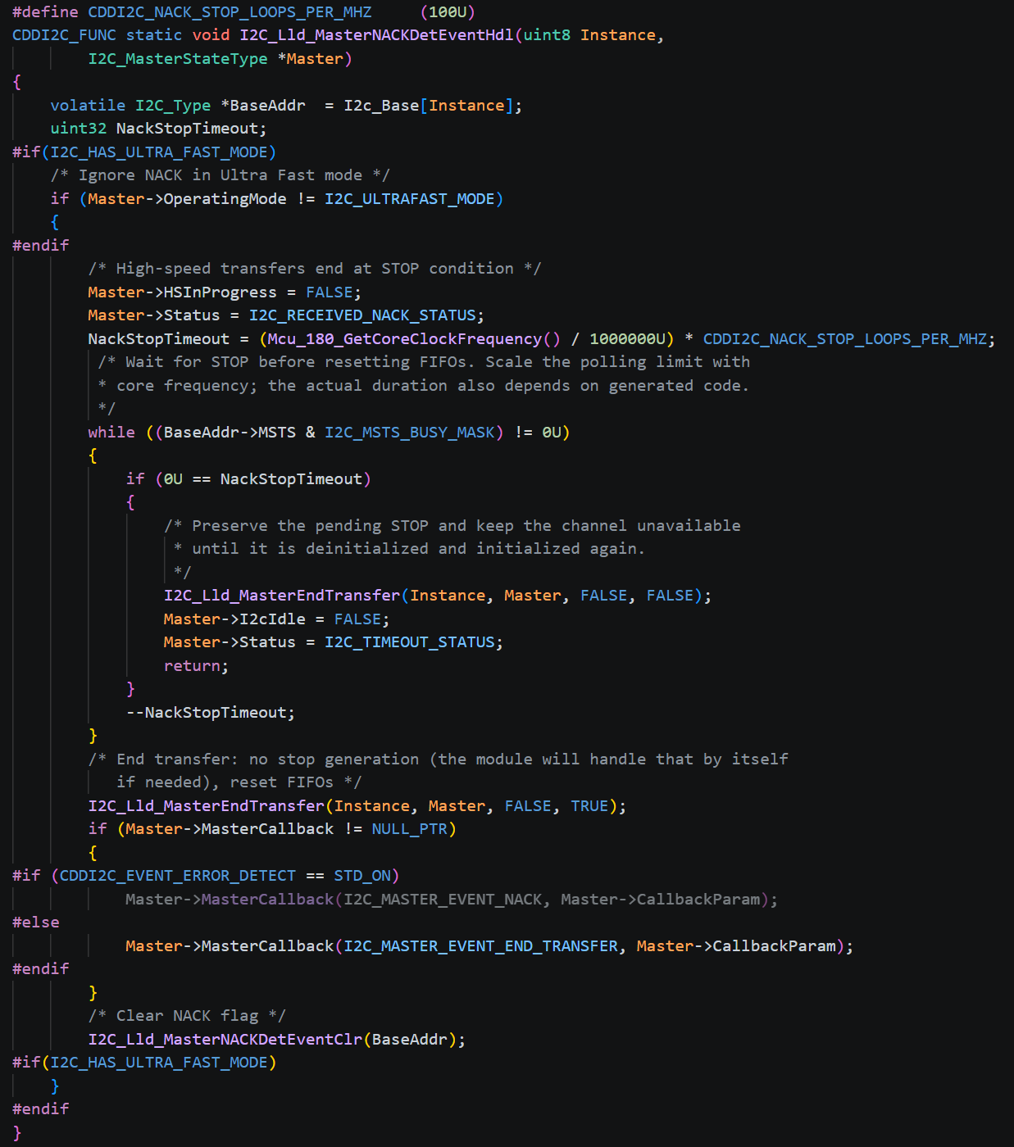Click the CDDI2C_FUNC macro
The height and width of the screenshot is (1147, 1014).
click(x=64, y=35)
